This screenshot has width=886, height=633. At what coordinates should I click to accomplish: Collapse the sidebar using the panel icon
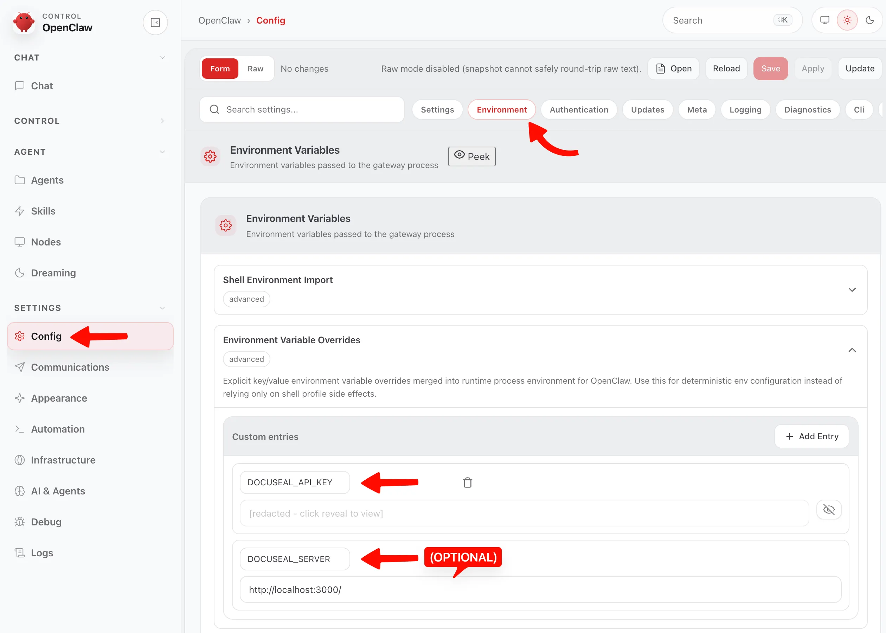click(155, 22)
